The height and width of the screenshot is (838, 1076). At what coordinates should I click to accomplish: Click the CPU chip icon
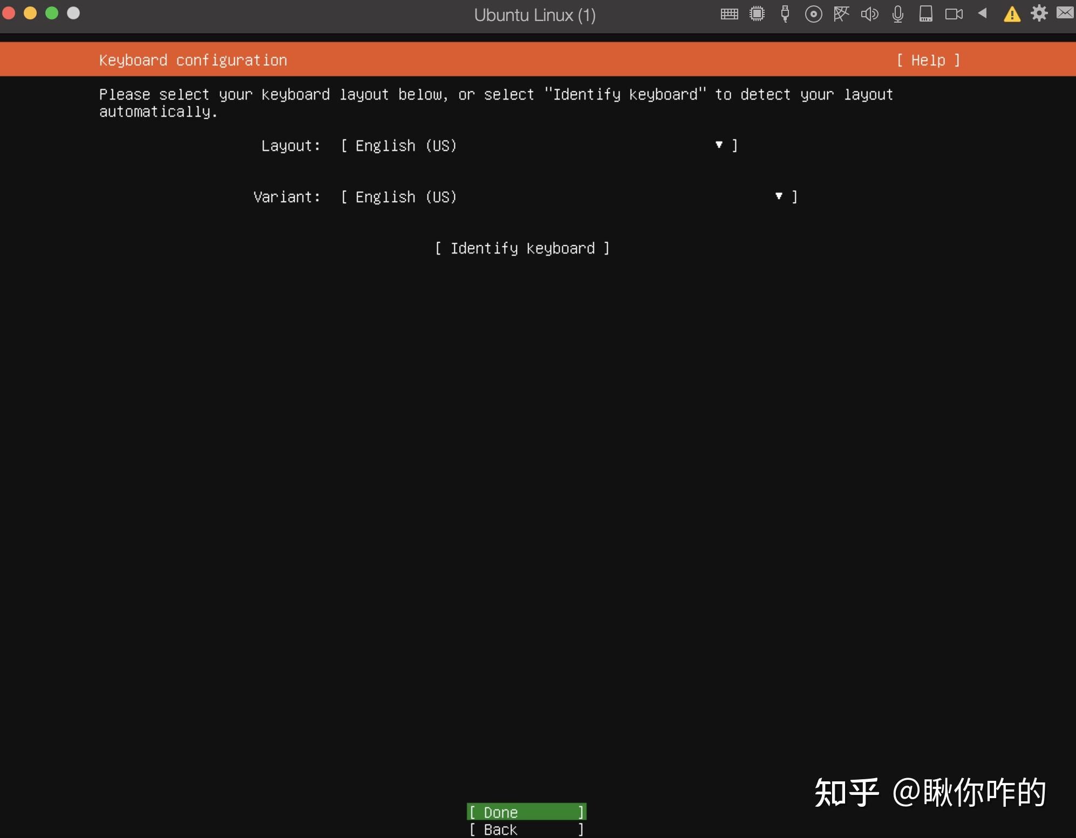[757, 14]
